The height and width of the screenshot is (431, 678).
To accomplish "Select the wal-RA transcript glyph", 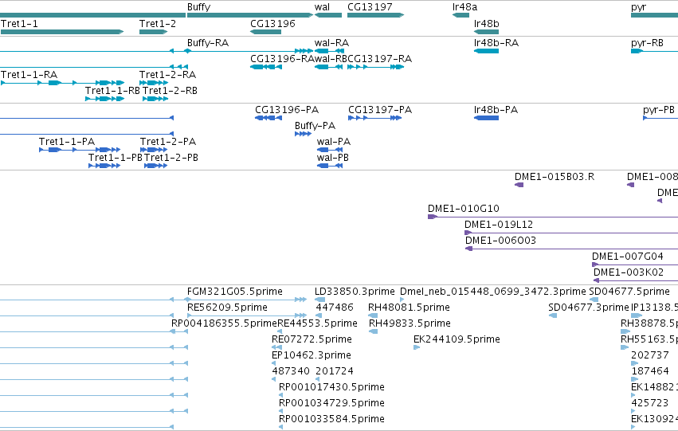I will pyautogui.click(x=329, y=51).
